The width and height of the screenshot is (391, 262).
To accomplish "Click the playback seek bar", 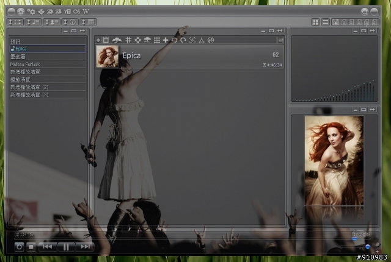I will pos(192,239).
